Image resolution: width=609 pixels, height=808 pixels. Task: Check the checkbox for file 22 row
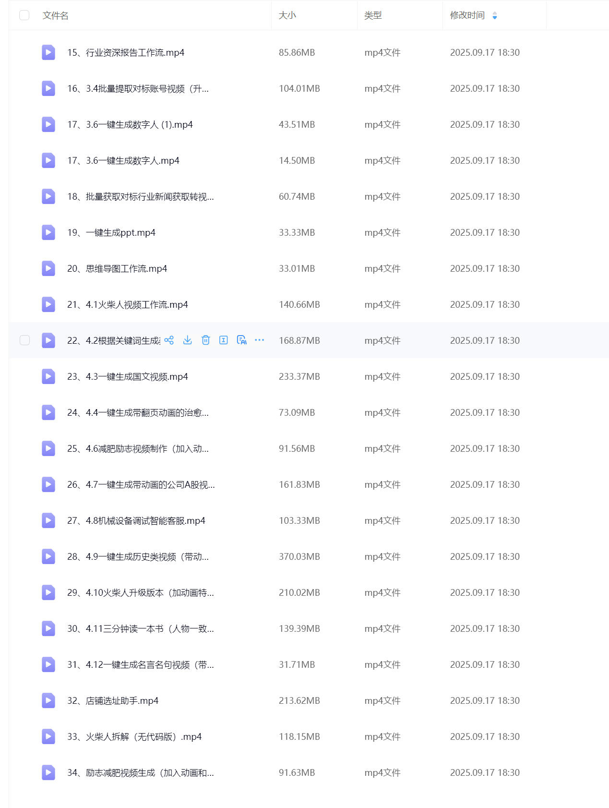(x=24, y=340)
